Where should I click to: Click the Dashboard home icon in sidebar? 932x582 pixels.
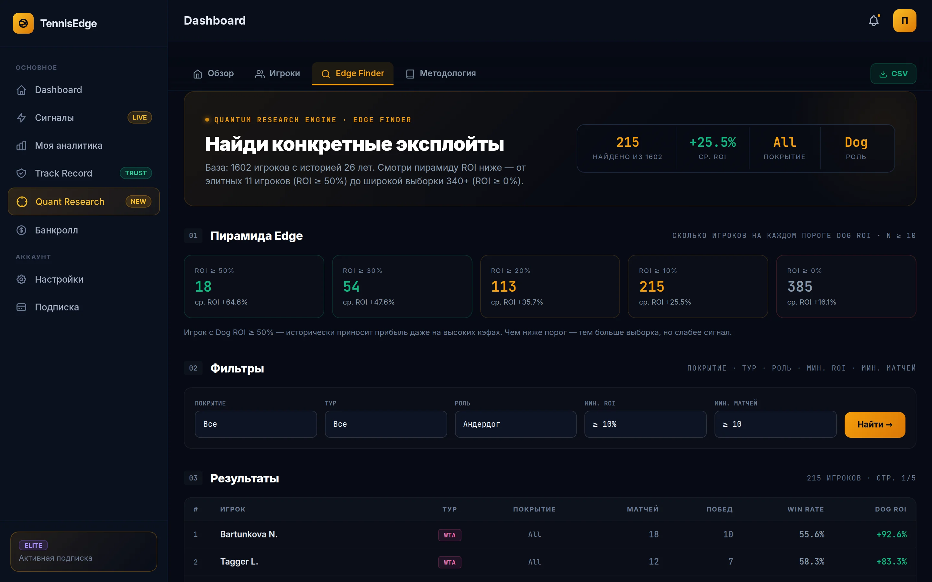pos(22,90)
